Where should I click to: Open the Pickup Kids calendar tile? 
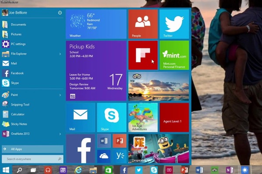[x=96, y=71]
